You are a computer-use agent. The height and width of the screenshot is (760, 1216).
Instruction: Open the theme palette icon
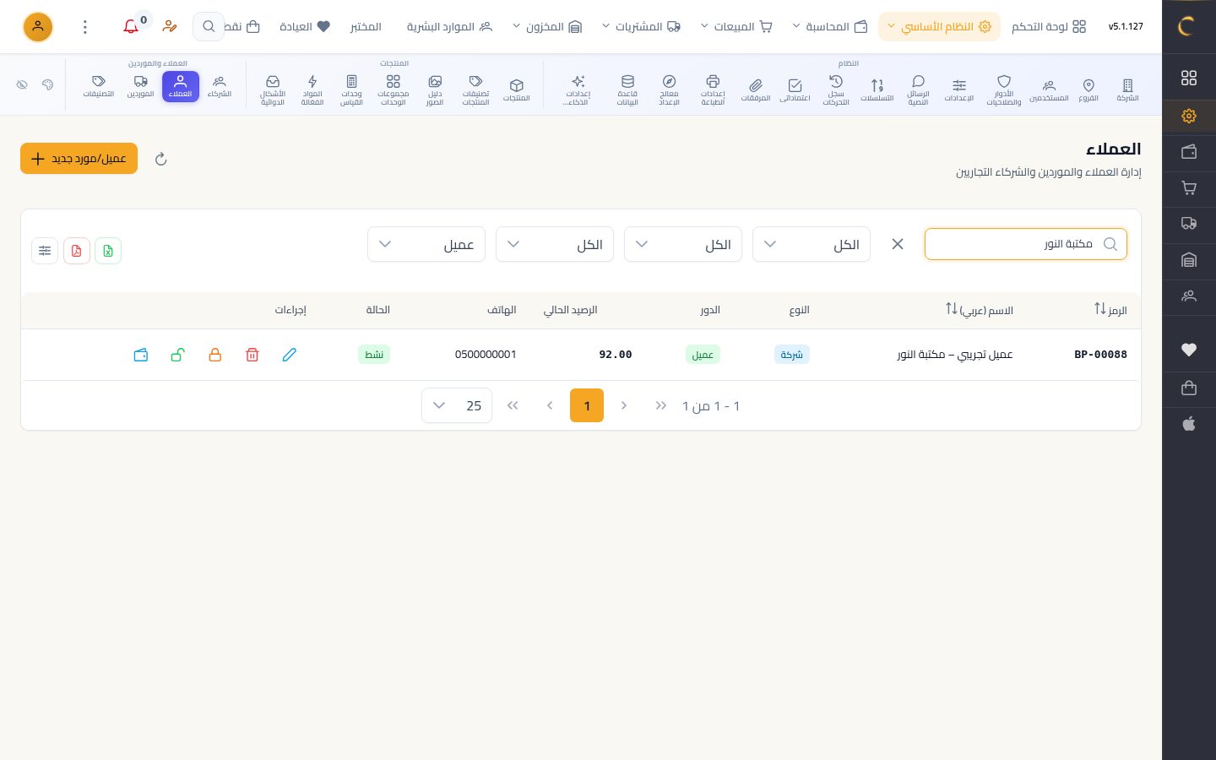(x=47, y=84)
